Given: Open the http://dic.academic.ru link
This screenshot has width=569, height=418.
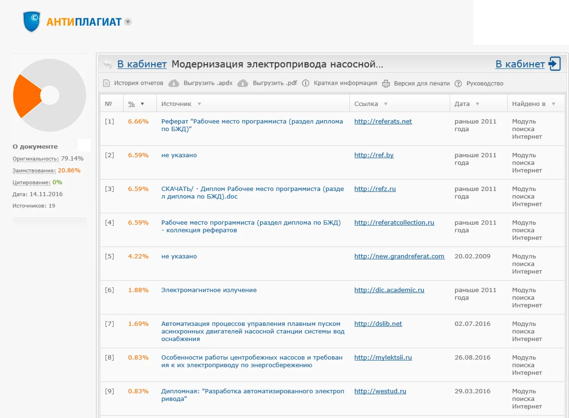Looking at the screenshot, I should tap(389, 290).
